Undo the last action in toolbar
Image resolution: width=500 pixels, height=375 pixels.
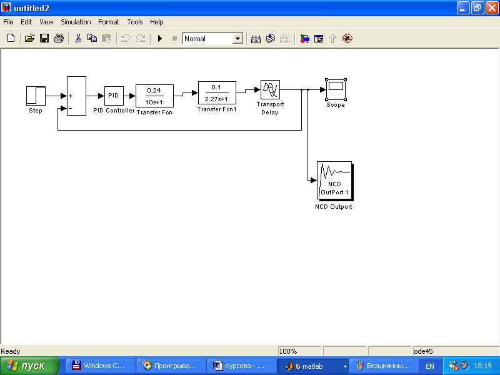[x=126, y=39]
